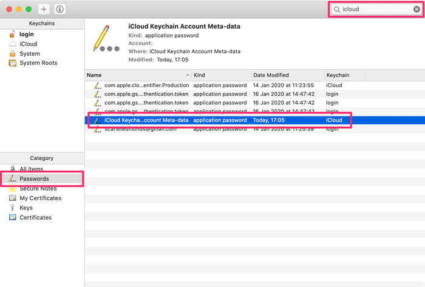Image resolution: width=425 pixels, height=287 pixels.
Task: Sort list by Date Modified column header
Action: (288, 75)
